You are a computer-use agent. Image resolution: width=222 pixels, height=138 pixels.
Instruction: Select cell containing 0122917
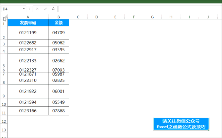pos(28,50)
